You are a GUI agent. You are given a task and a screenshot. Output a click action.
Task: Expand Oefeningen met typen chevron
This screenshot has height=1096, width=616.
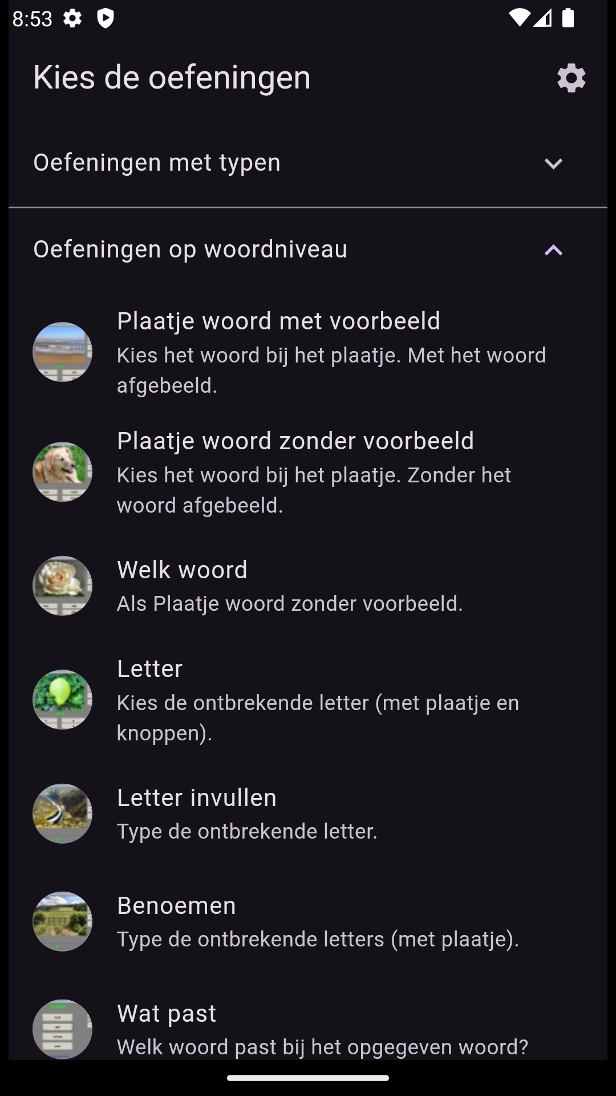pos(553,164)
